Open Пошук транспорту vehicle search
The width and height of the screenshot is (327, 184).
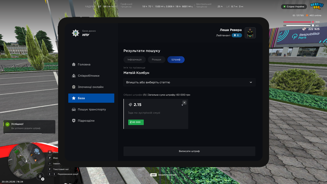[91, 109]
